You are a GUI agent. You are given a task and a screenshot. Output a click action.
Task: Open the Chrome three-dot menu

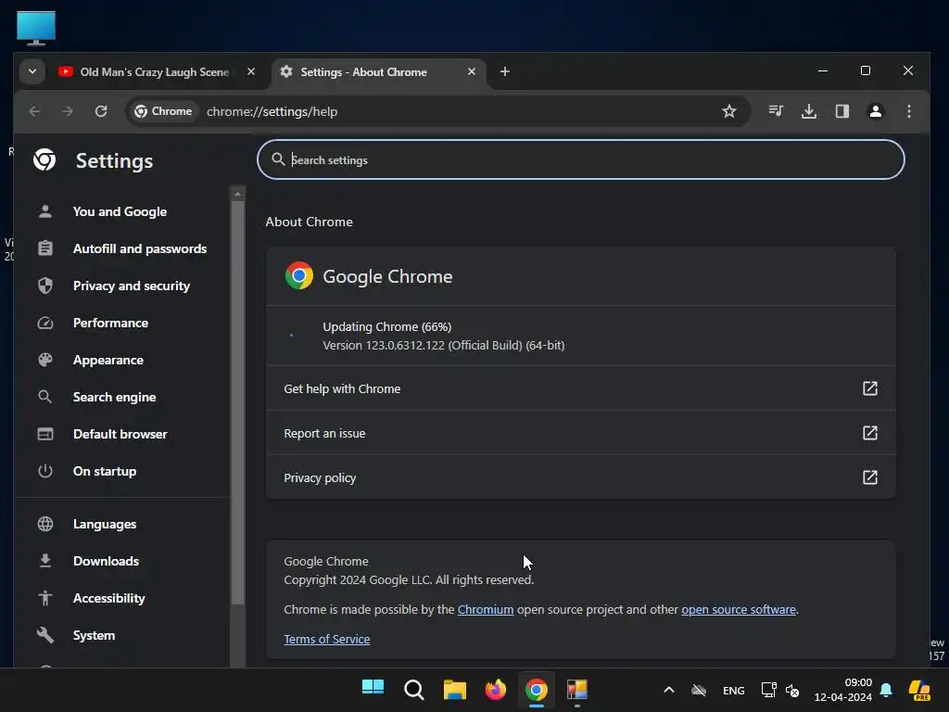909,111
